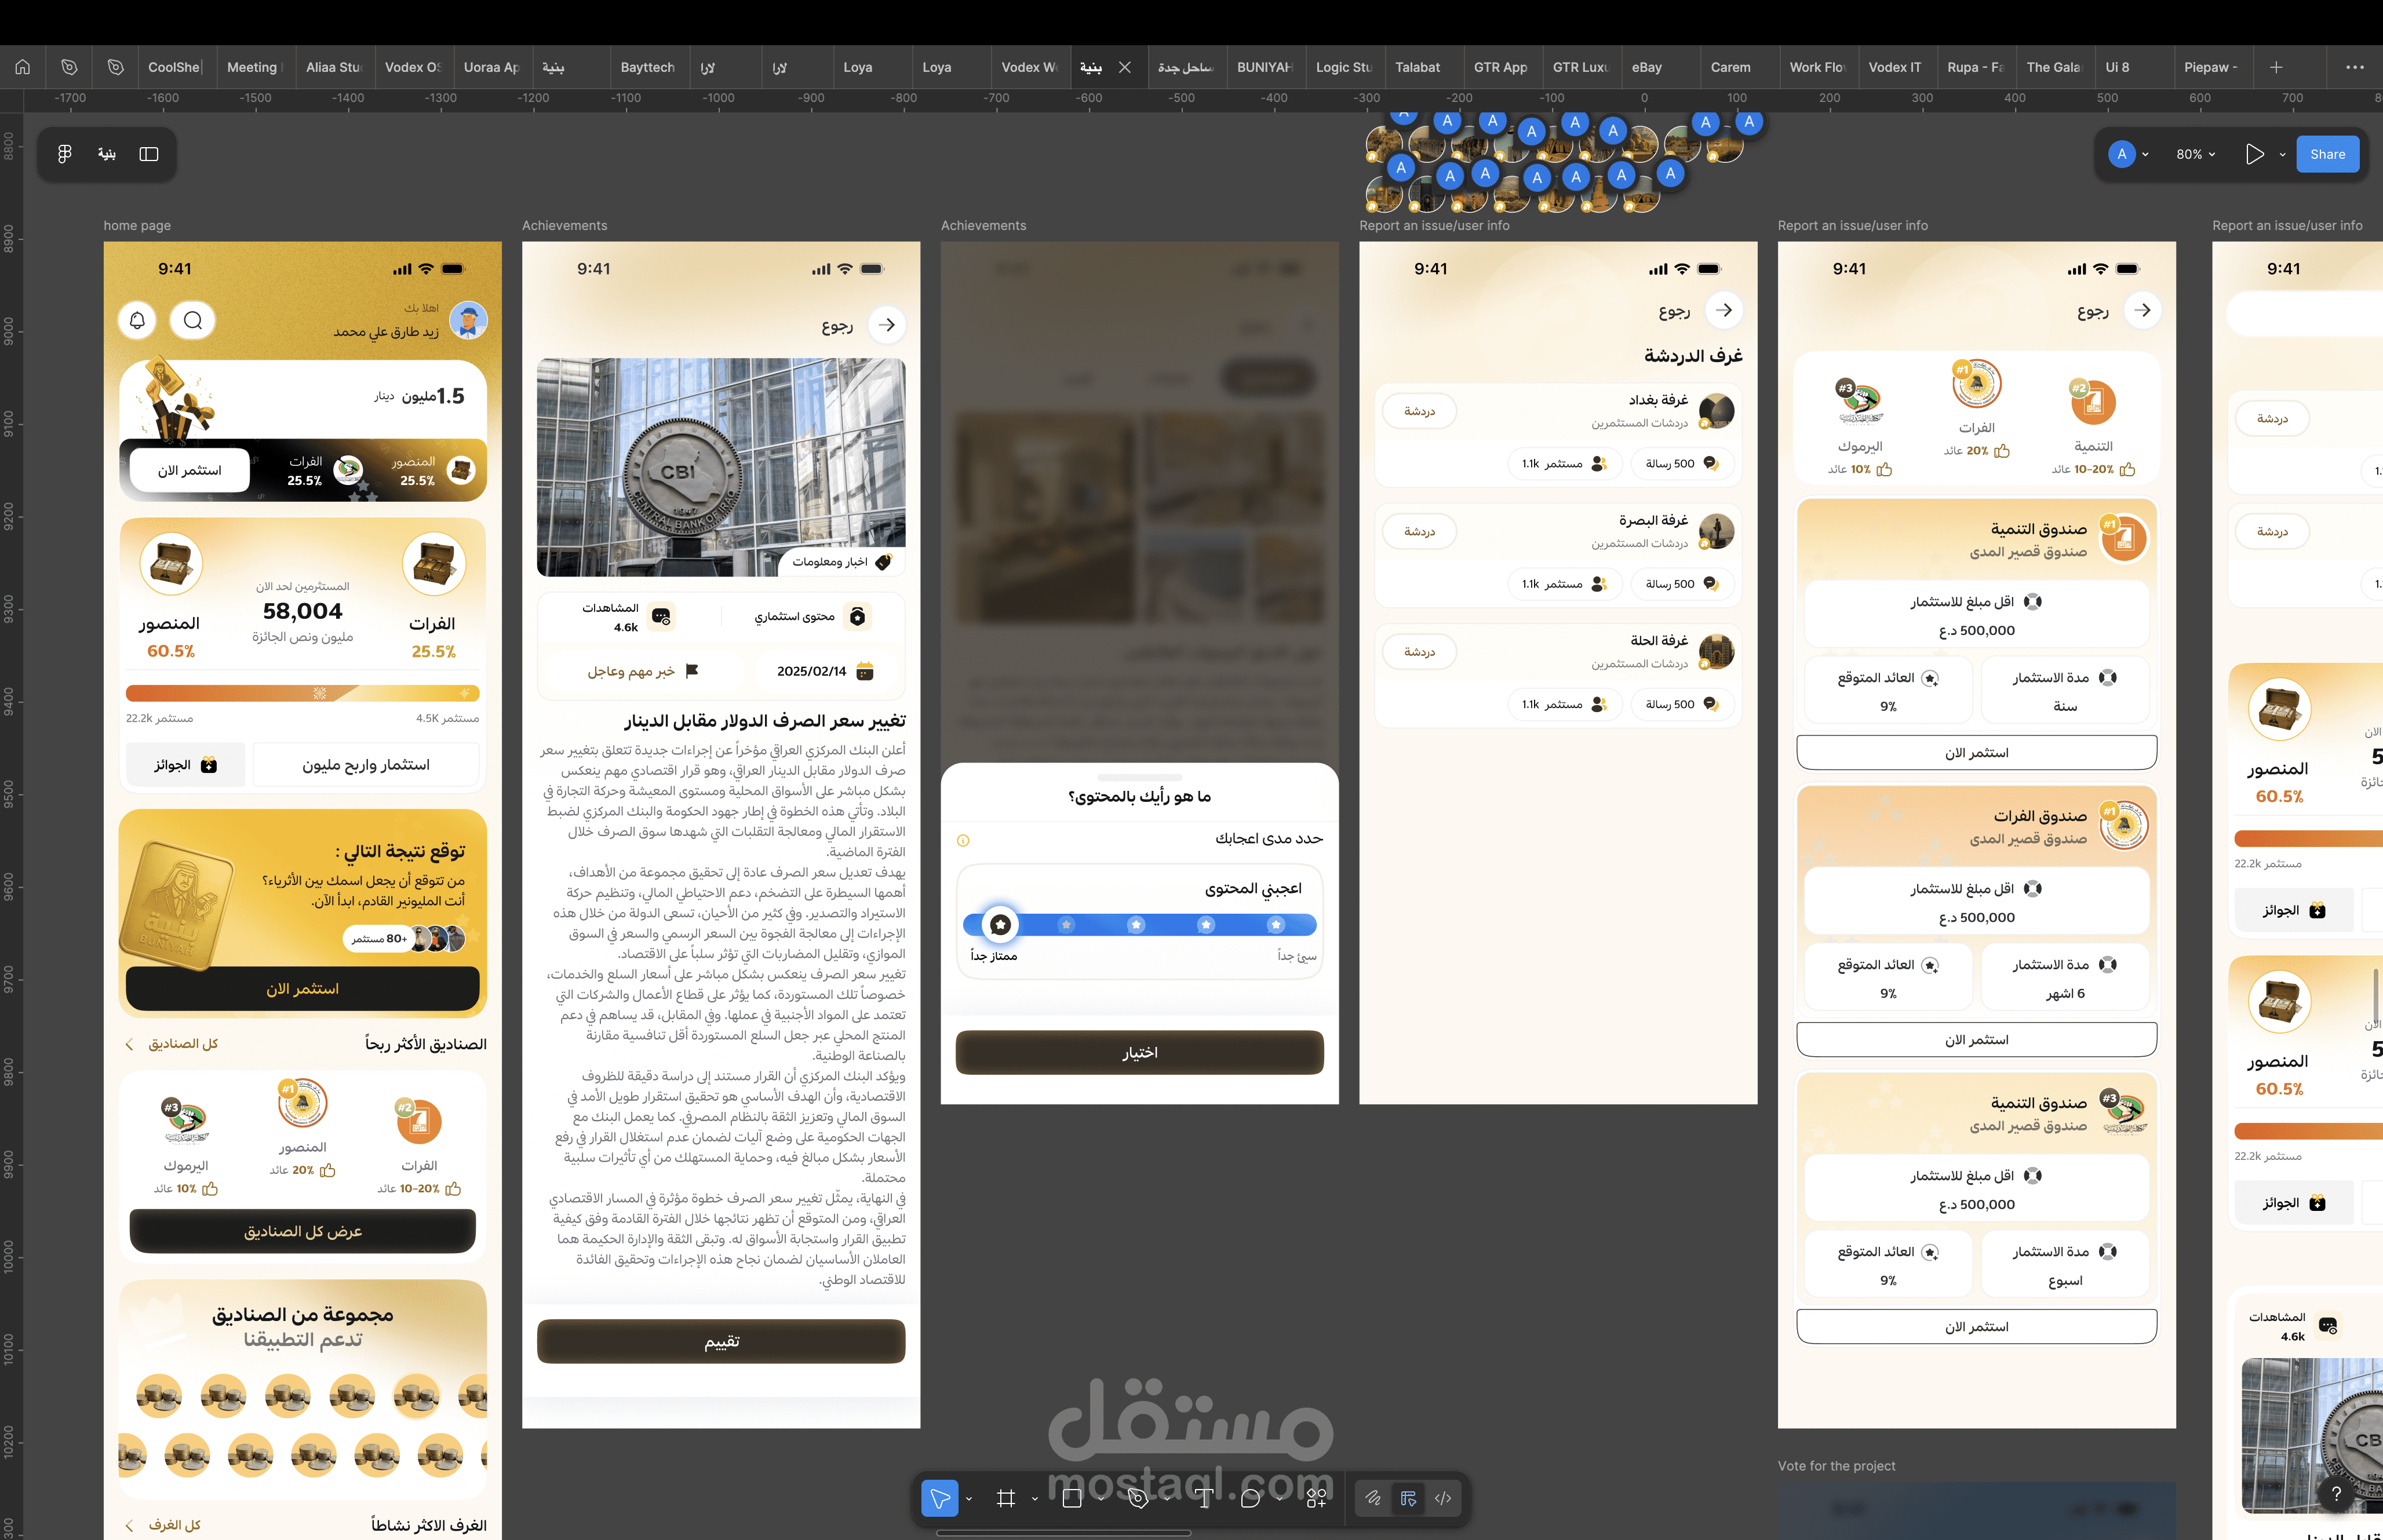Viewport: 2383px width, 1540px height.
Task: Click كل الصناديق link in home page
Action: coord(172,1044)
